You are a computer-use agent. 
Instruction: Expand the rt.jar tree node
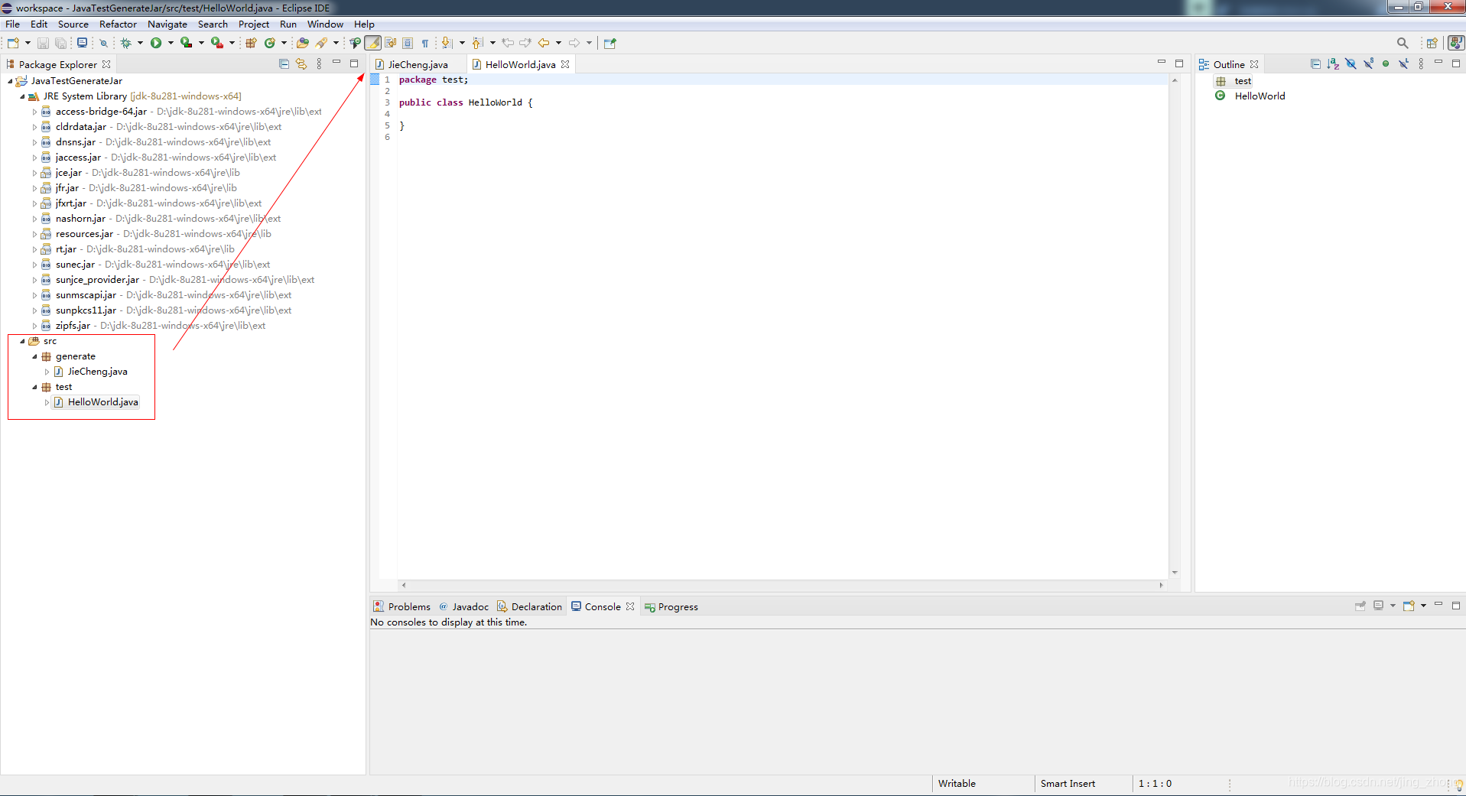[x=34, y=249]
